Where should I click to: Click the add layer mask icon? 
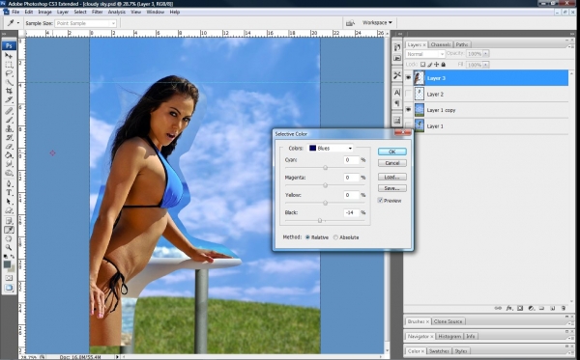(x=520, y=308)
